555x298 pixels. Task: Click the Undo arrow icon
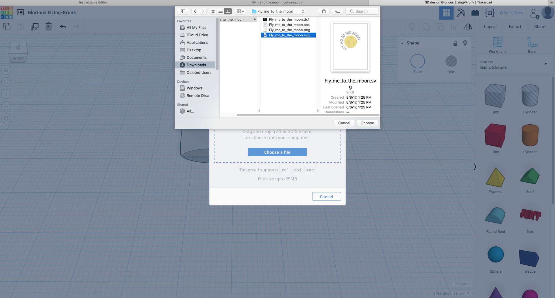click(63, 27)
